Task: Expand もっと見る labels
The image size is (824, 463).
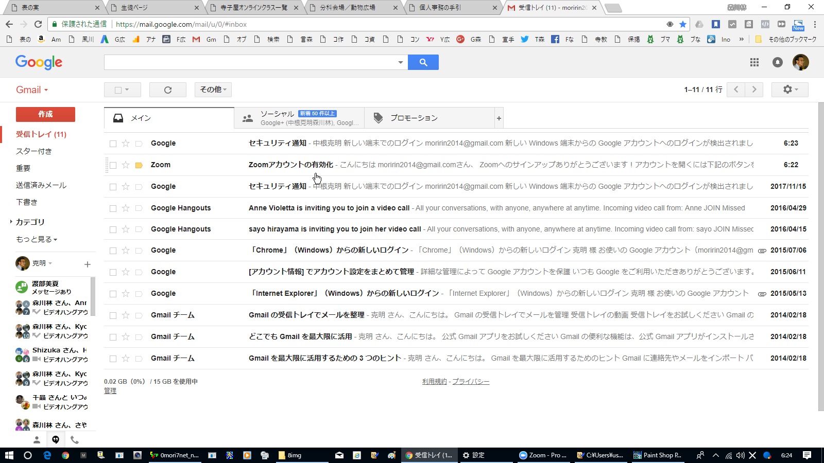Action: (37, 239)
